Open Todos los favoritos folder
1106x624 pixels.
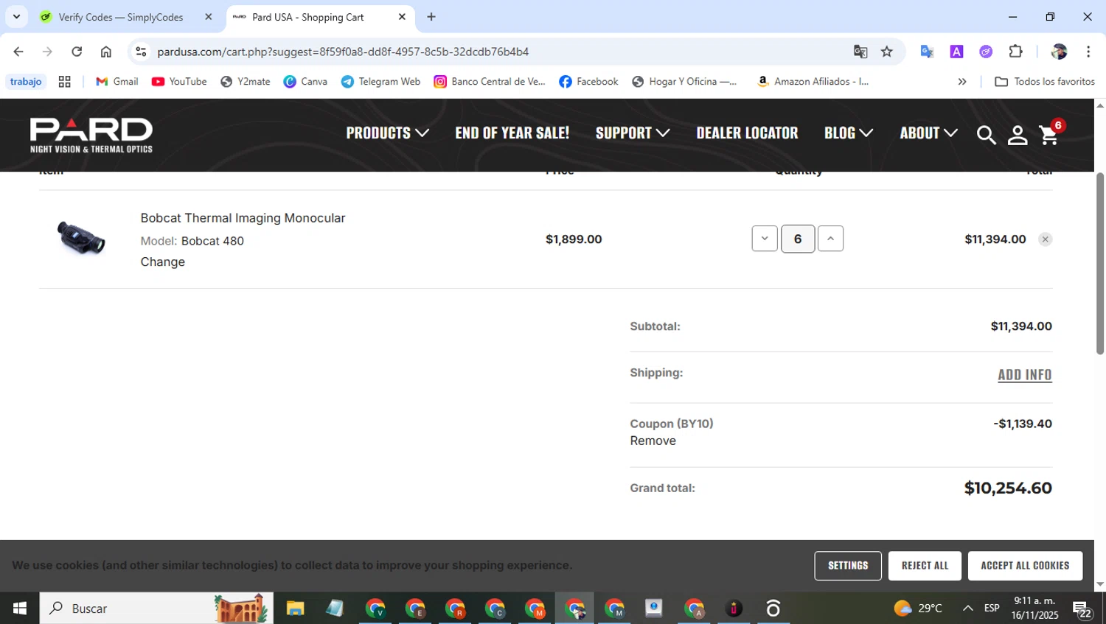(1045, 82)
